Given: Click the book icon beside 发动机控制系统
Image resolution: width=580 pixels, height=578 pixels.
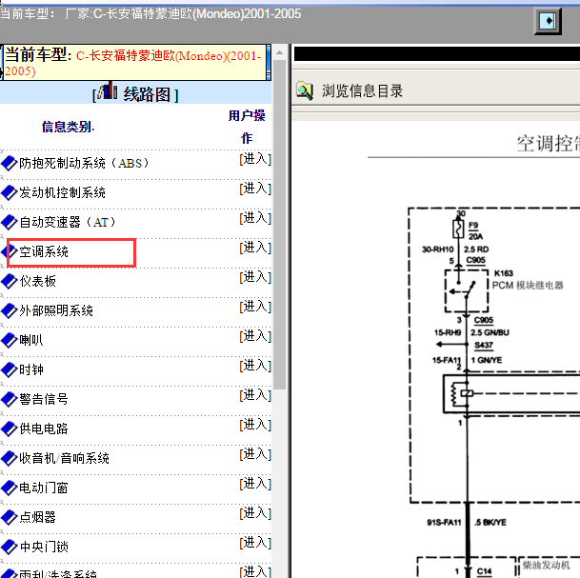Looking at the screenshot, I should pos(10,192).
